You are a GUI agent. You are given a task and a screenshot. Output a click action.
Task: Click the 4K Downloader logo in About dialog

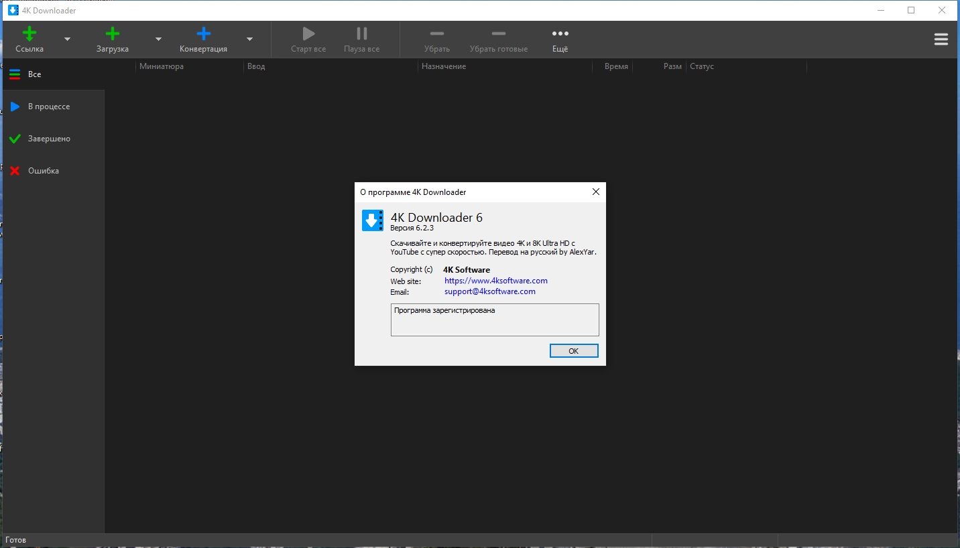[373, 220]
